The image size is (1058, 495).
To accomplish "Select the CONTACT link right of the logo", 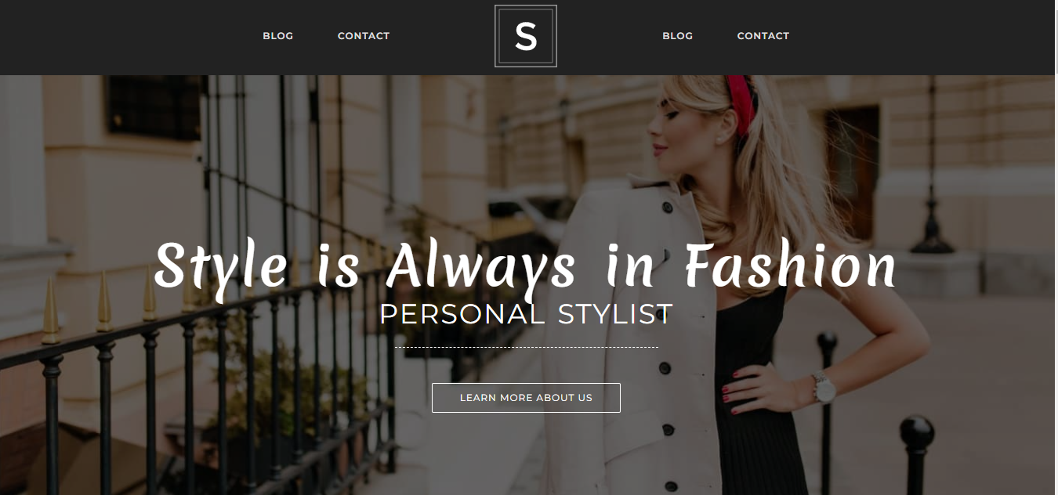I will tap(763, 36).
